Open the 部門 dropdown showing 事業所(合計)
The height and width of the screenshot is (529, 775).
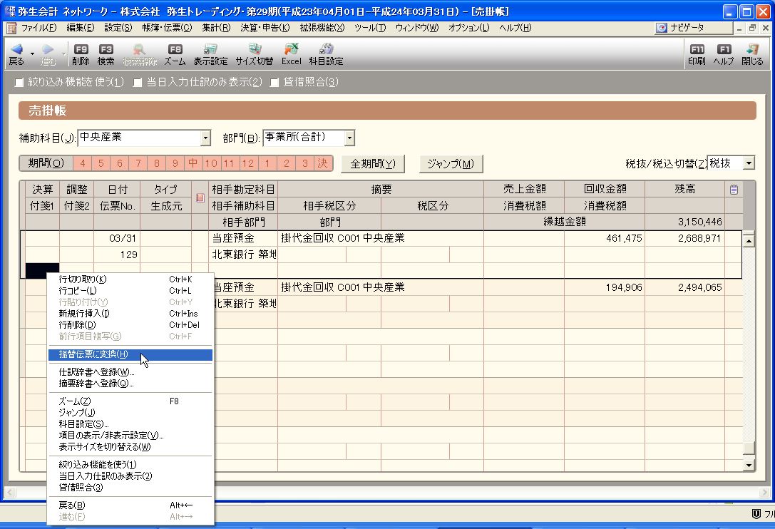(x=349, y=138)
